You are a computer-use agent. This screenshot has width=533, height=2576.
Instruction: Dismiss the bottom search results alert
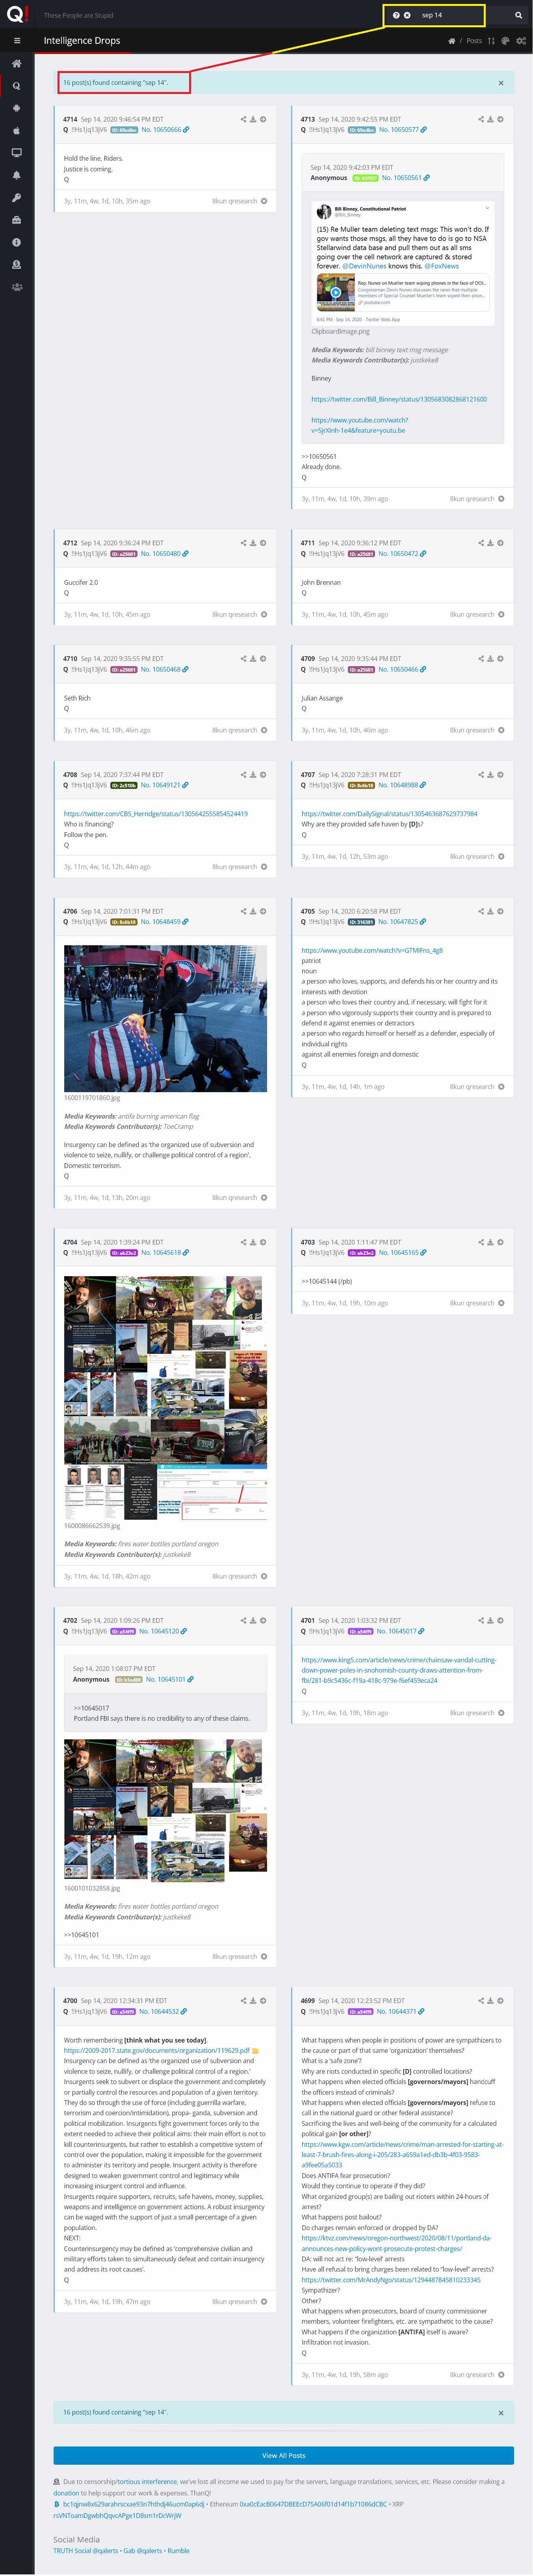click(x=501, y=2413)
